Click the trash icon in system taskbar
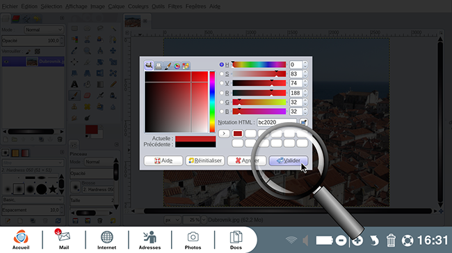 tap(391, 241)
